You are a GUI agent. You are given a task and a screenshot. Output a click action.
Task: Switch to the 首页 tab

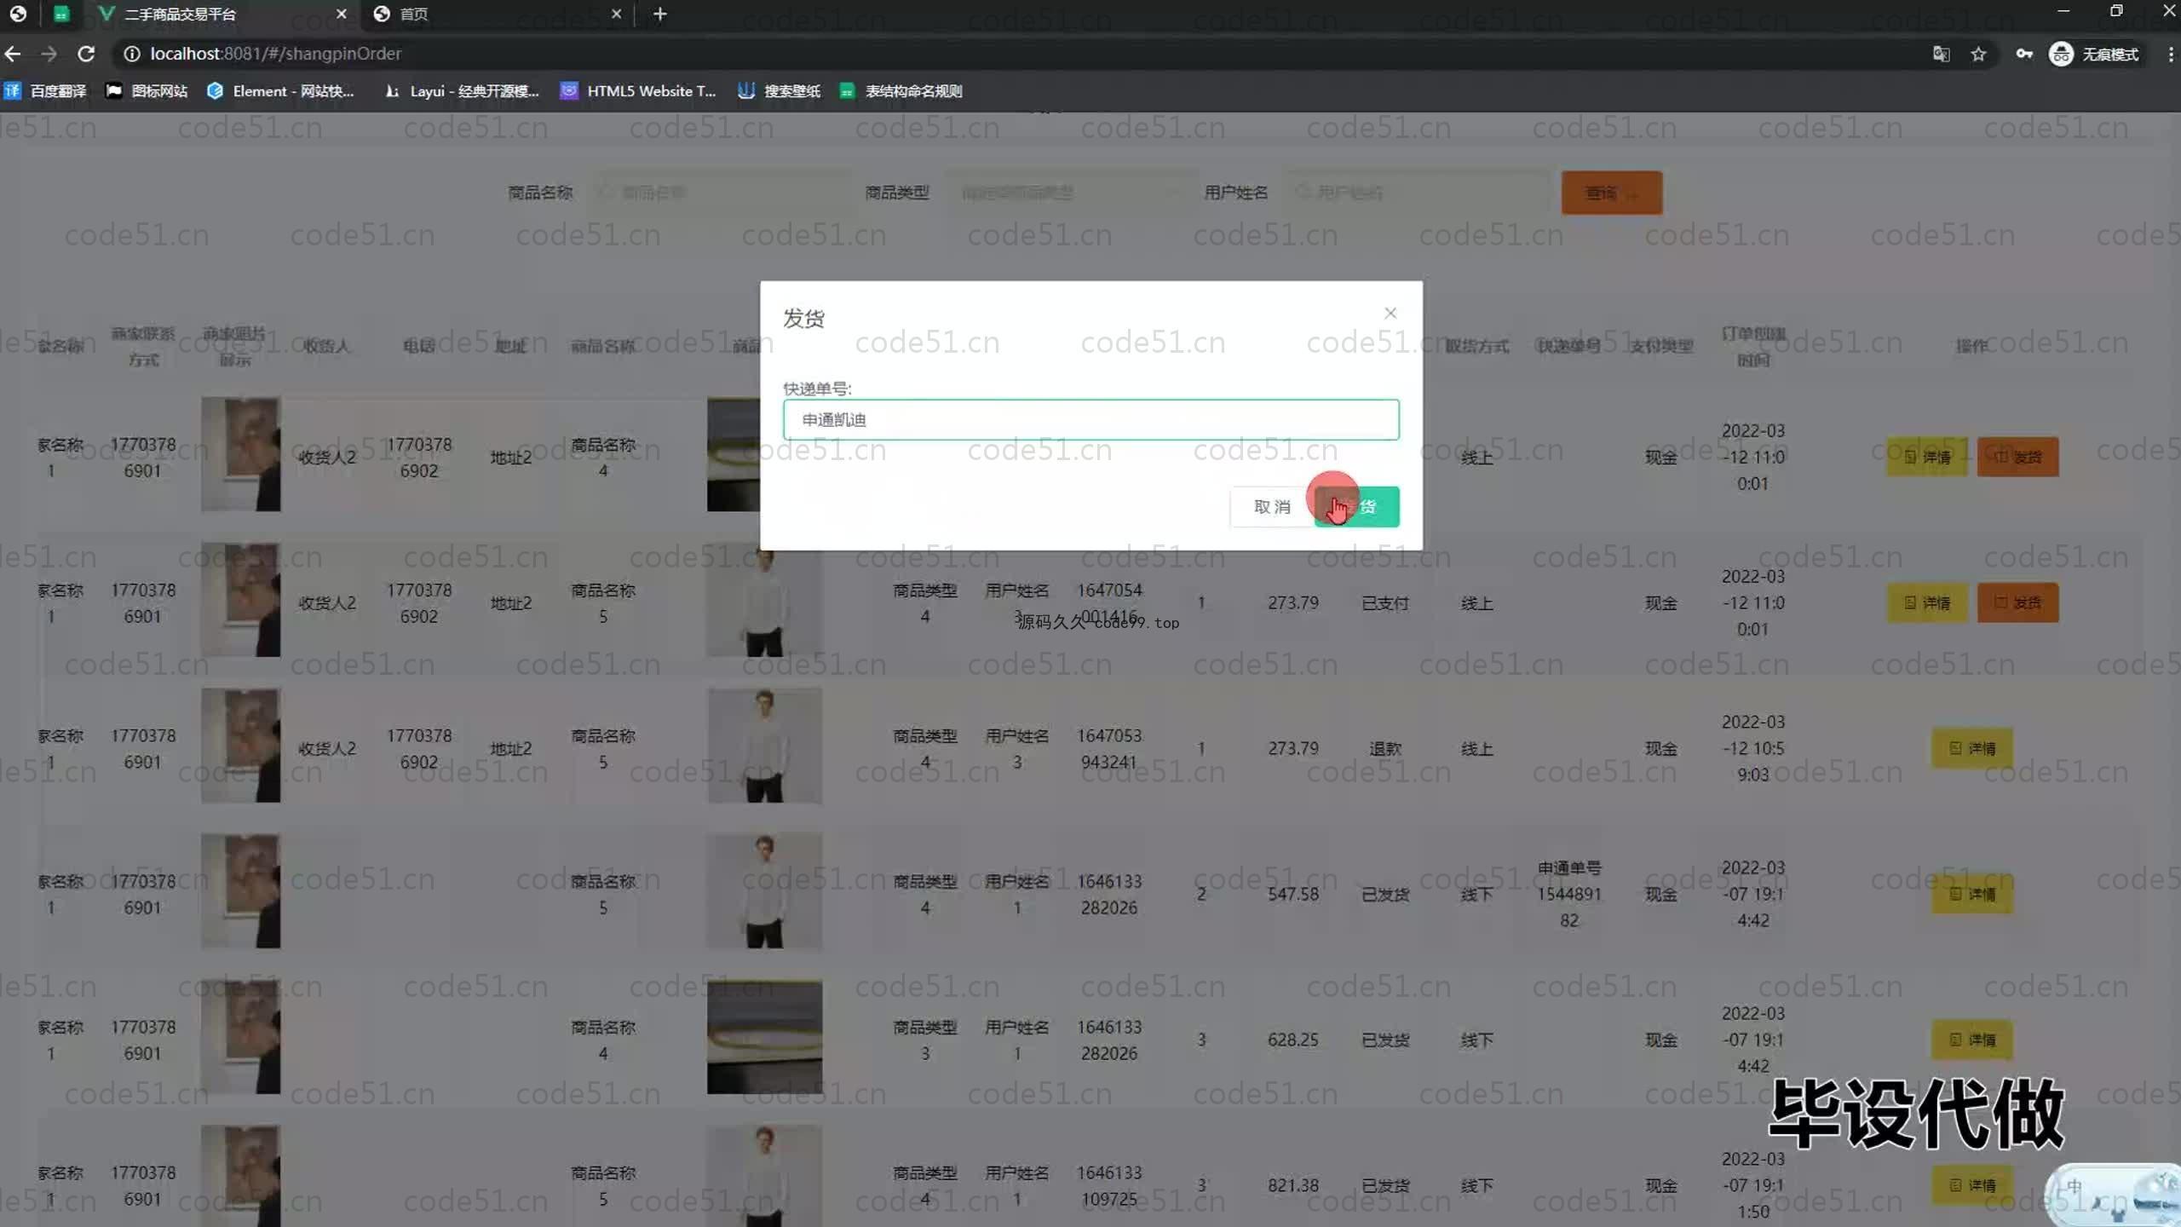(497, 14)
